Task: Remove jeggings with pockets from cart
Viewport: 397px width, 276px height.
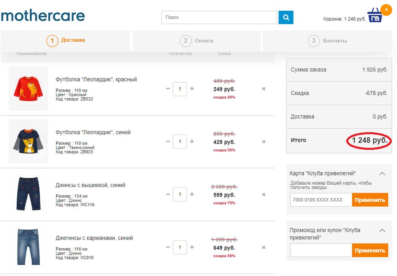Action: click(x=264, y=247)
